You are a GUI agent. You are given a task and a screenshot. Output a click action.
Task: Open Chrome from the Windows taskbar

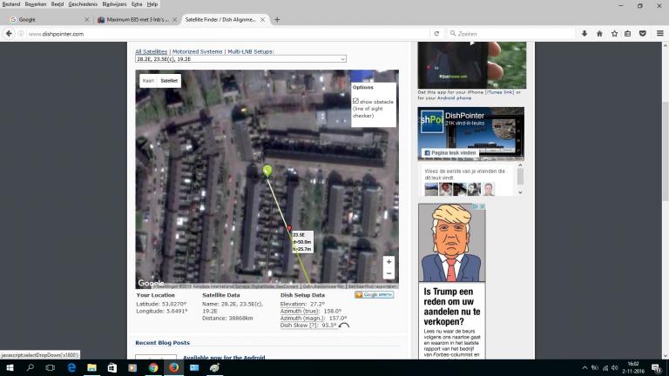tap(153, 368)
